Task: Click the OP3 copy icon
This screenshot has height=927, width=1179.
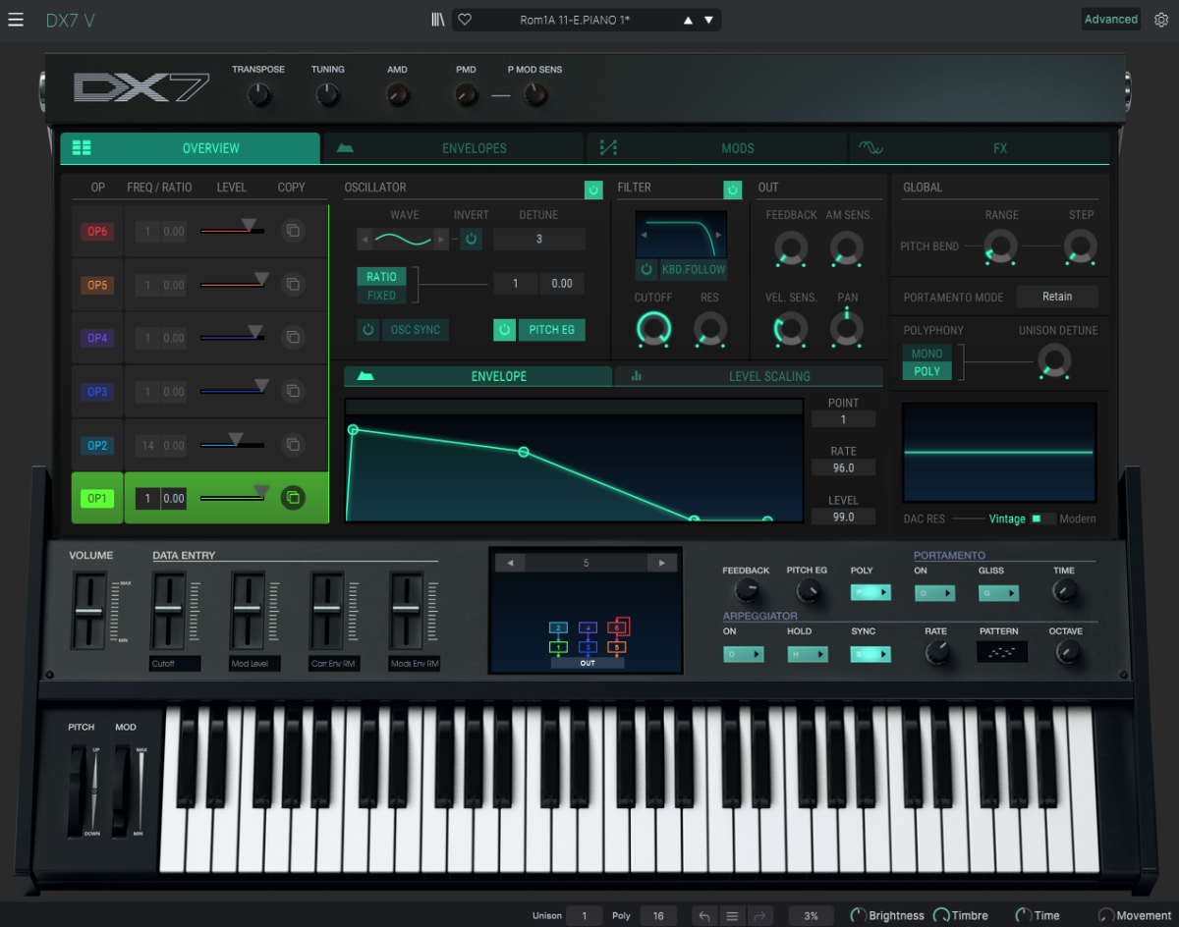Action: pyautogui.click(x=292, y=391)
